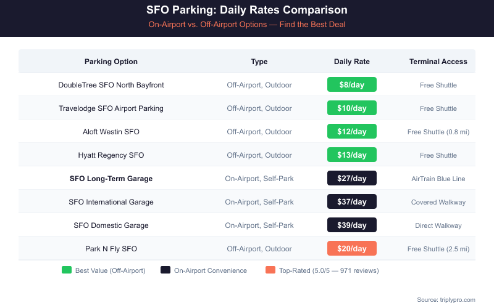Click the AirTrain Blue Line access text
This screenshot has height=308, width=494.
[438, 179]
